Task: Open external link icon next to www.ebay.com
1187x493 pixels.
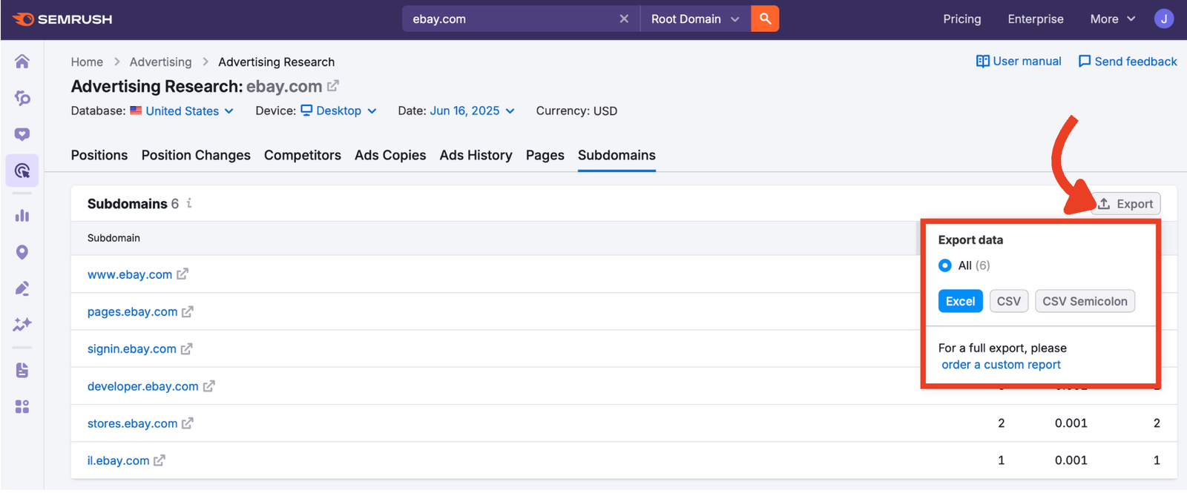Action: (x=183, y=274)
